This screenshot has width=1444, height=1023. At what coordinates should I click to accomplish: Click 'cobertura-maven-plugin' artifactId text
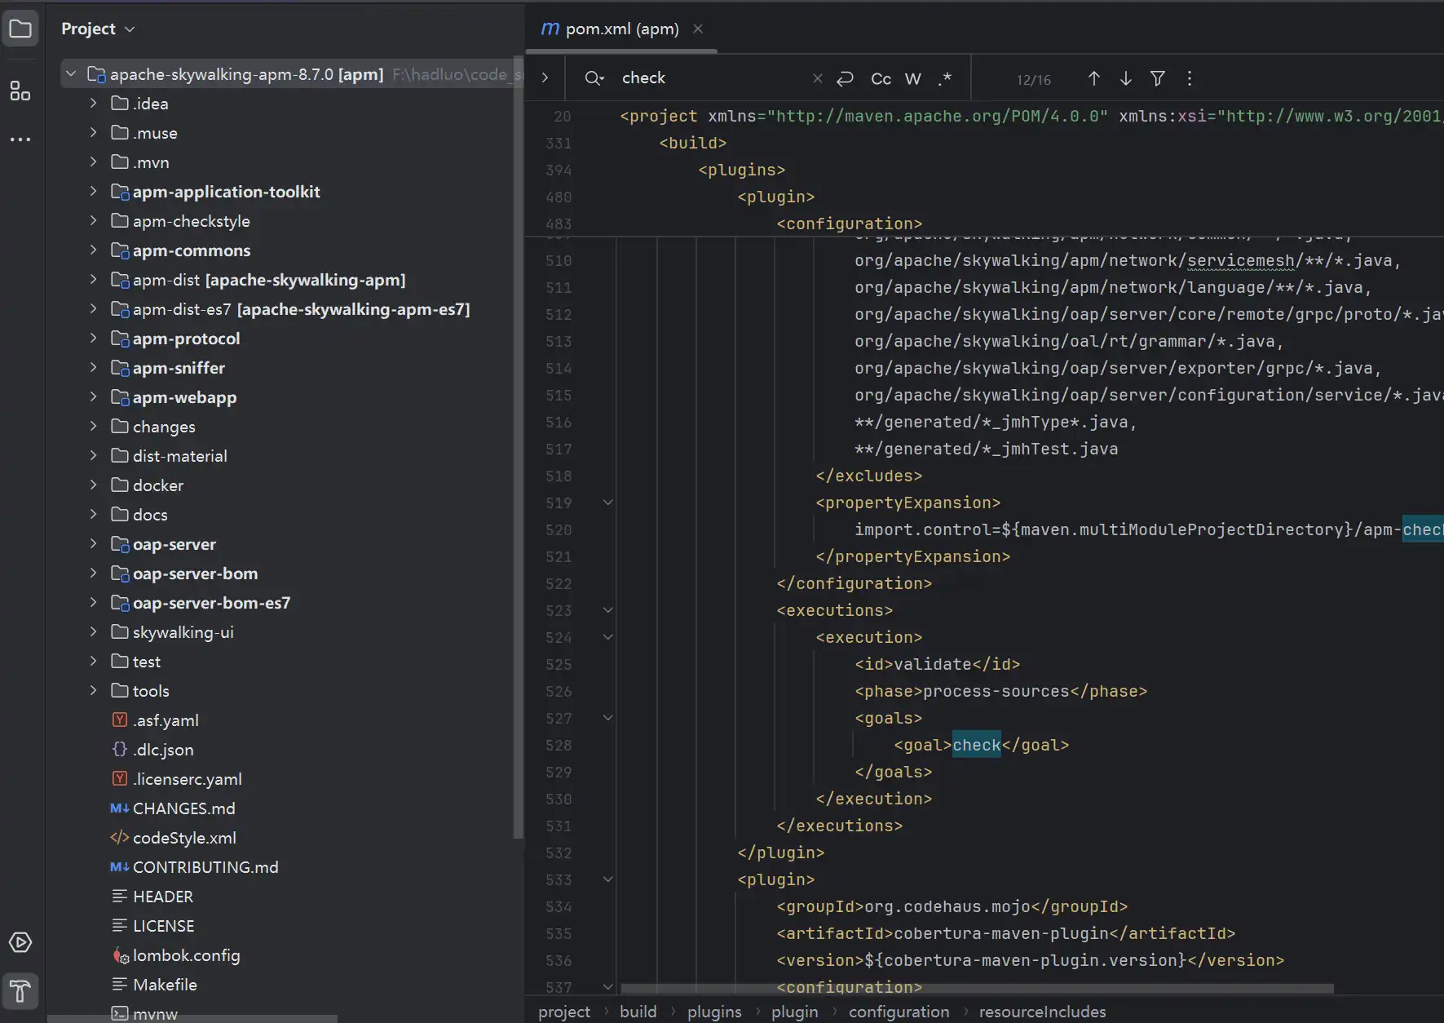pos(1001,933)
